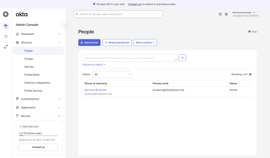The image size is (270, 158).
Task: Click the Directory book icon
Action: click(18, 42)
